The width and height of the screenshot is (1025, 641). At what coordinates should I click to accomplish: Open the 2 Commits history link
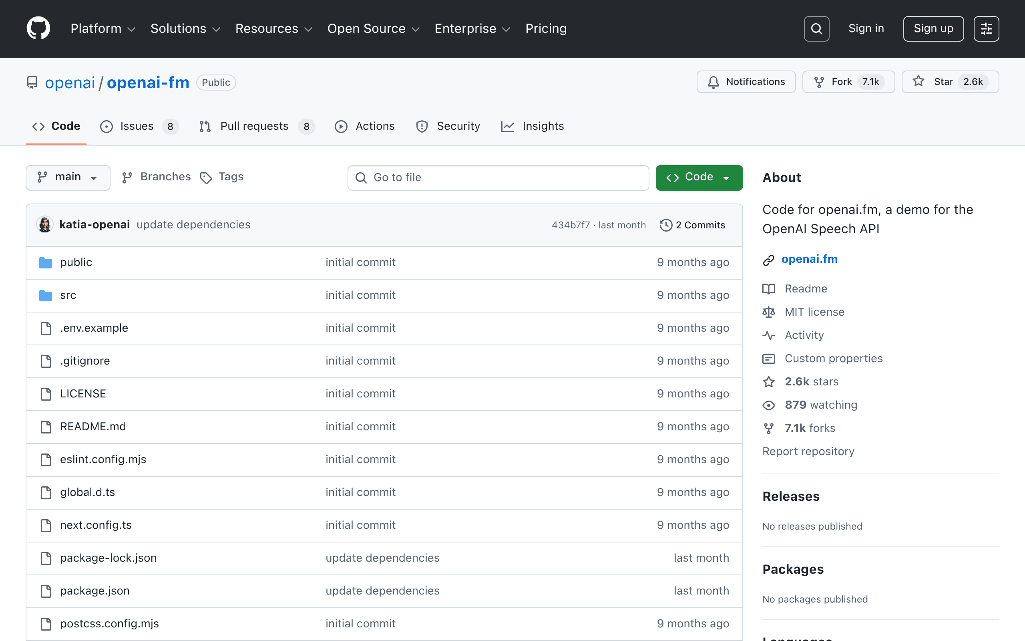click(x=693, y=225)
